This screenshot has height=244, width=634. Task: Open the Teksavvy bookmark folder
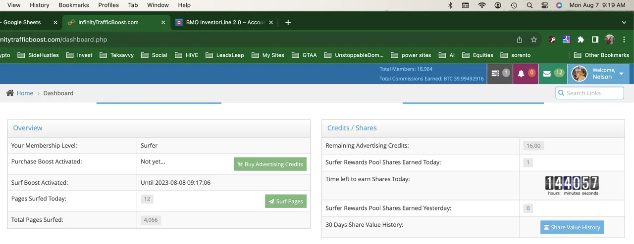click(x=116, y=55)
